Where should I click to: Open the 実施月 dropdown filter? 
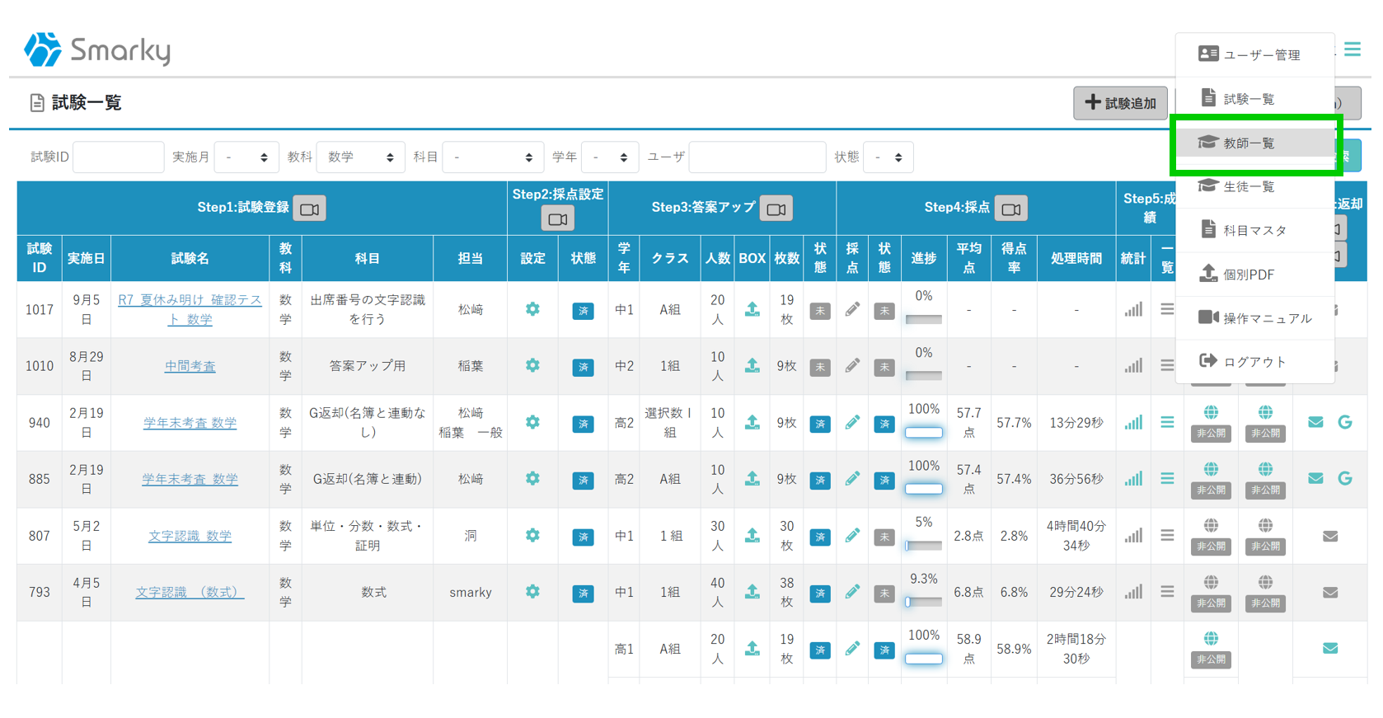pyautogui.click(x=246, y=157)
